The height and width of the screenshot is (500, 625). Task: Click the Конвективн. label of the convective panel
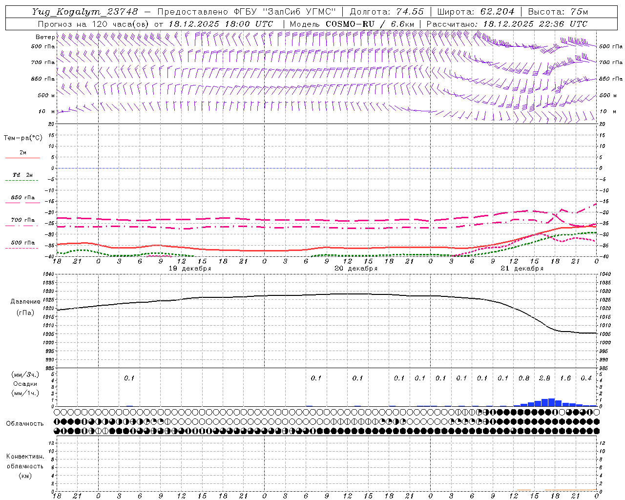[25, 457]
